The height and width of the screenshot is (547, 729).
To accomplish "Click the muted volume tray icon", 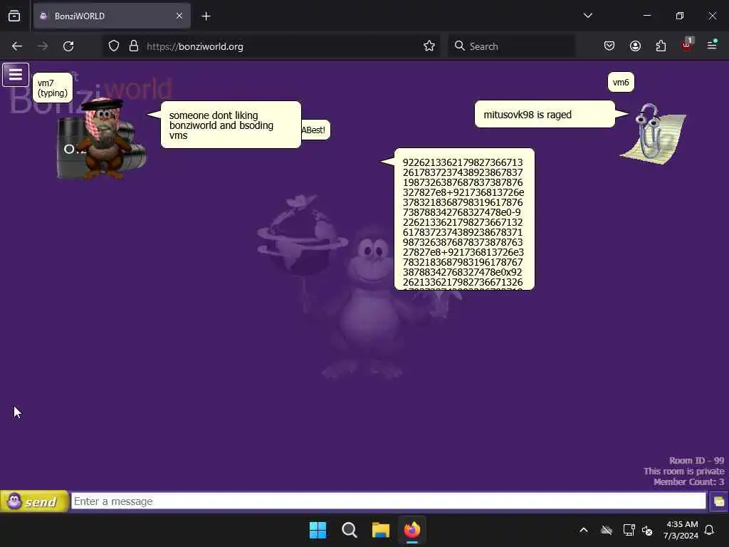I will click(646, 530).
